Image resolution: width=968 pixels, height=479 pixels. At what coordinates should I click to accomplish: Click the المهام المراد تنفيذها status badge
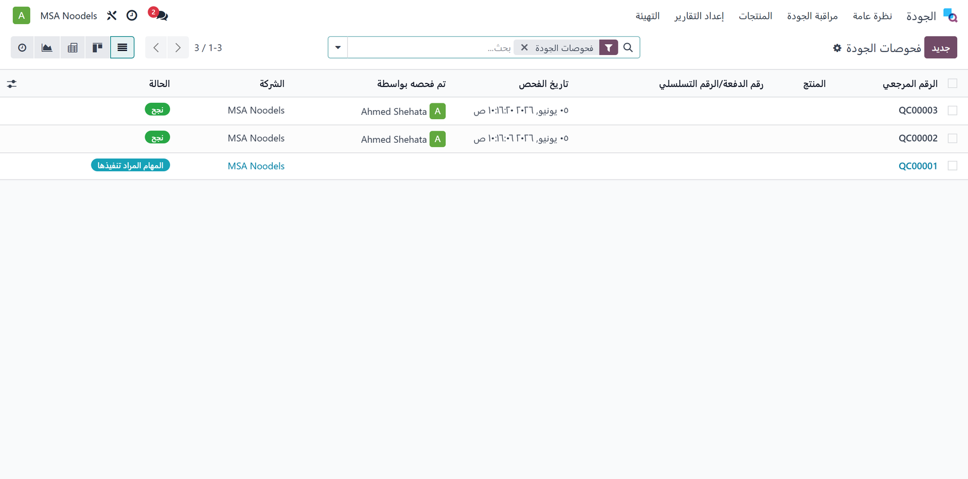(131, 165)
